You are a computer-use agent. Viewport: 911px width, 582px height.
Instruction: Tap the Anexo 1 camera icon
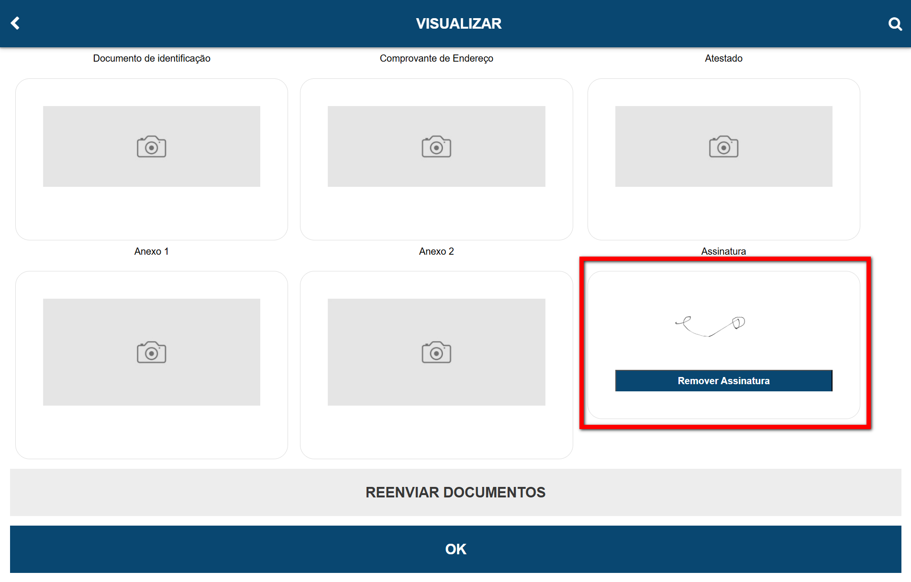coord(151,353)
